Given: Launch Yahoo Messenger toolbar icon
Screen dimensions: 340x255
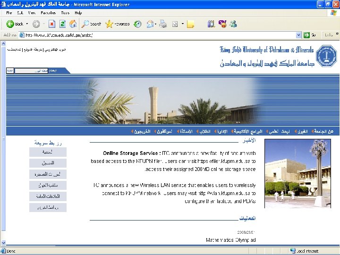Looking at the screenshot, I should 222,24.
